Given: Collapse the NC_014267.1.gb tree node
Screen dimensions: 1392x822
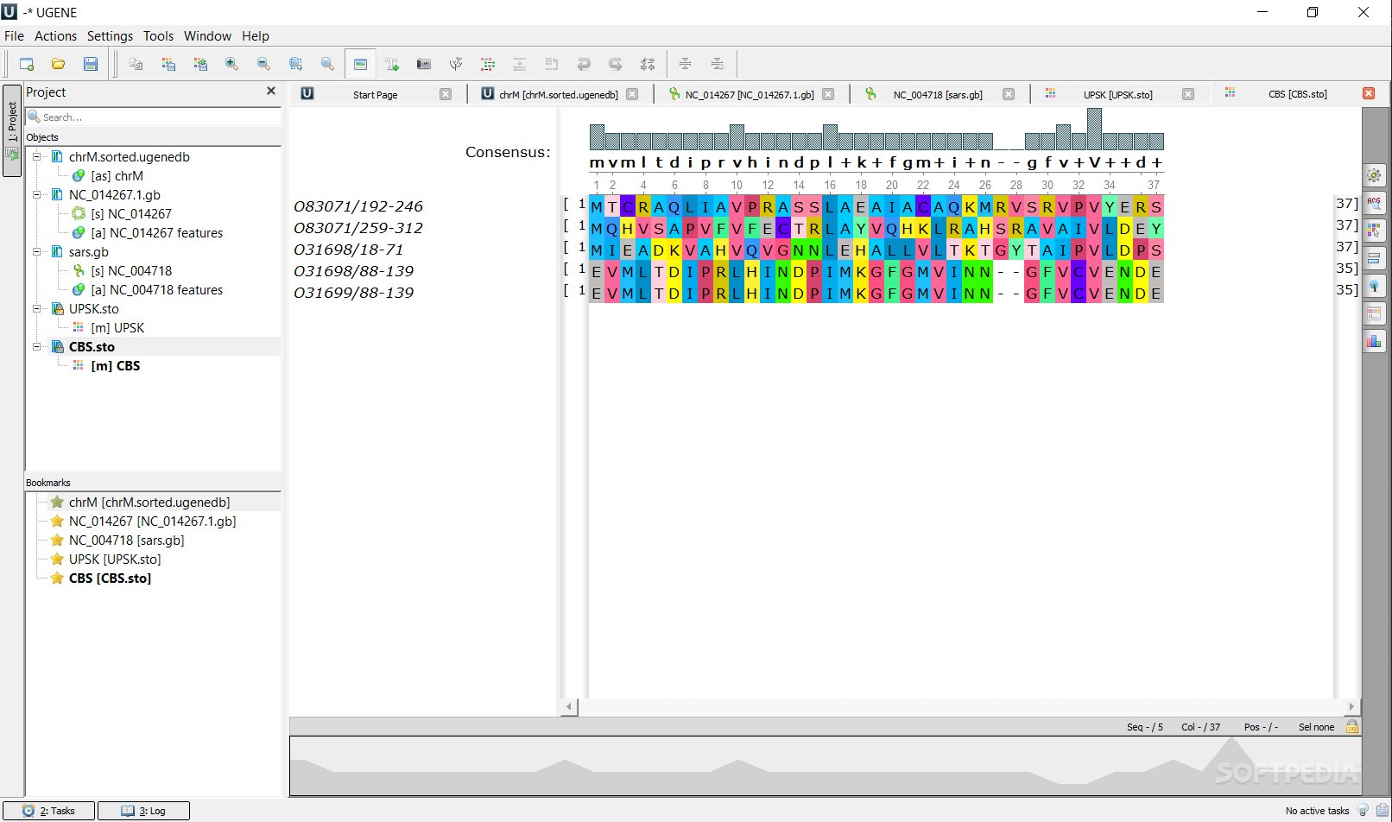Looking at the screenshot, I should [x=37, y=195].
